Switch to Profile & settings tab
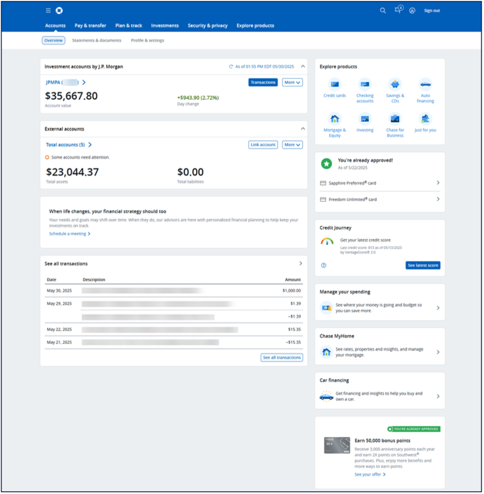 148,41
